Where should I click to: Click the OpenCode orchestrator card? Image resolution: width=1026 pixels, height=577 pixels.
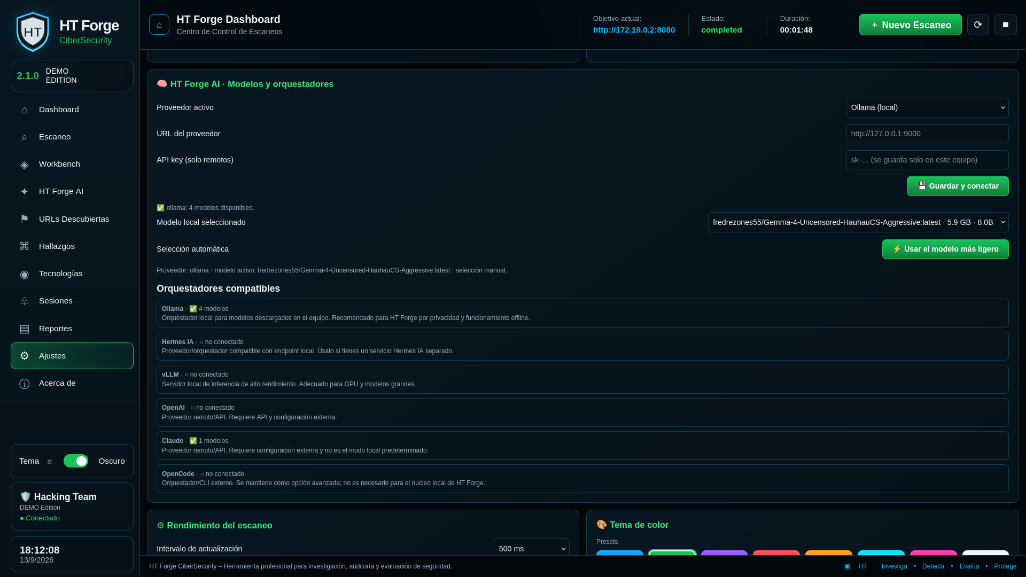point(582,479)
